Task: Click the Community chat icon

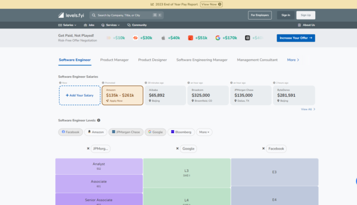Action: point(129,25)
